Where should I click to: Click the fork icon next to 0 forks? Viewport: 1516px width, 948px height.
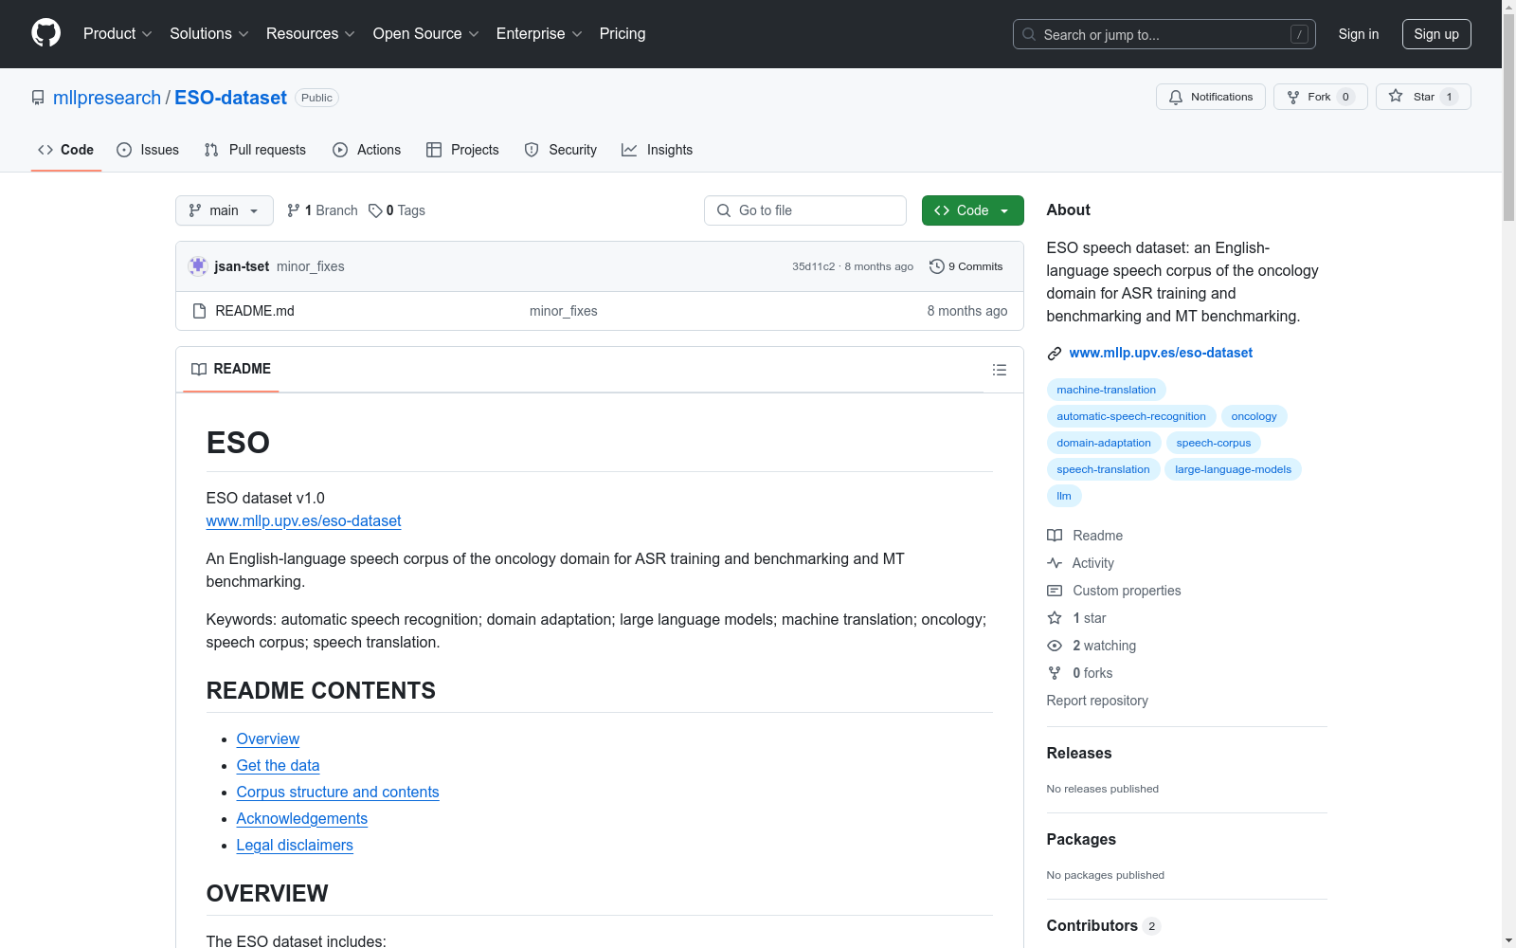tap(1055, 673)
